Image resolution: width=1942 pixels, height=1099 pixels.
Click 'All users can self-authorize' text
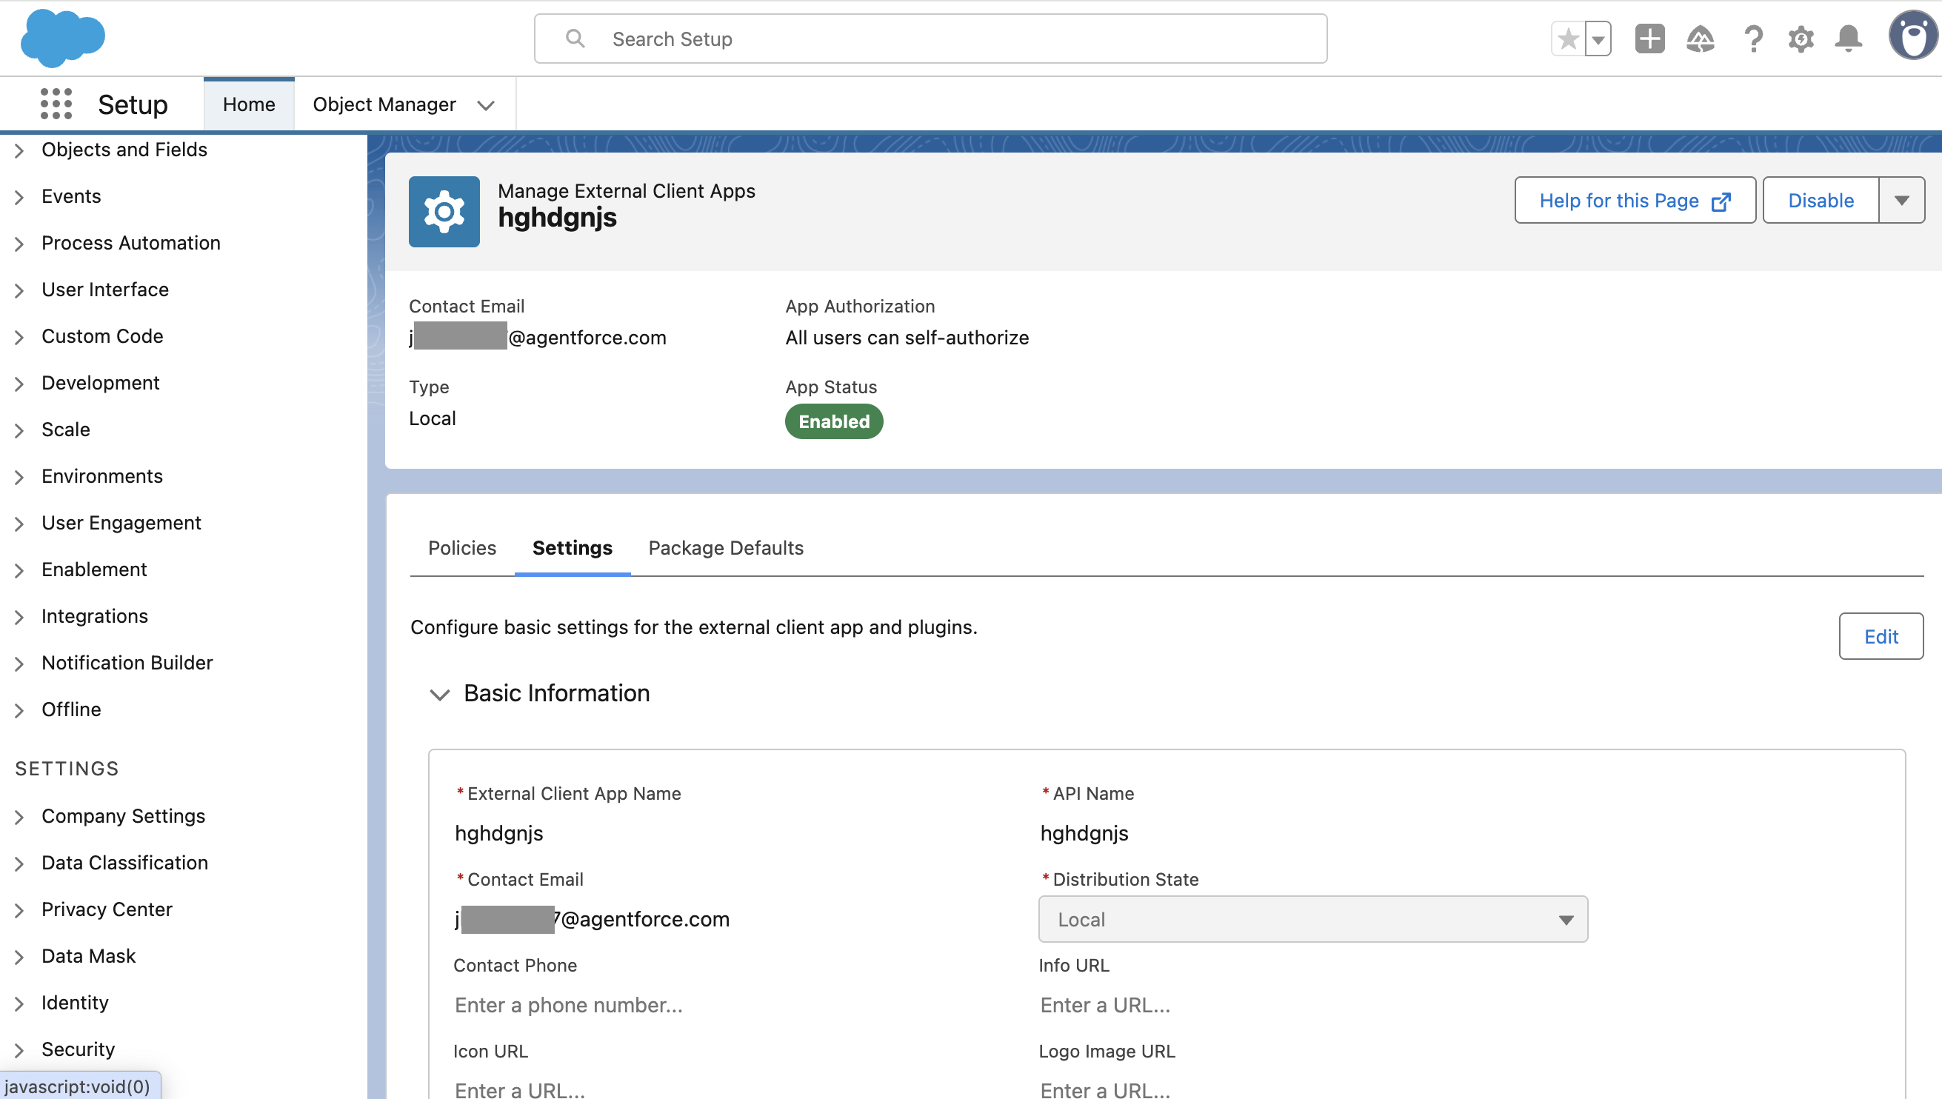click(x=907, y=338)
